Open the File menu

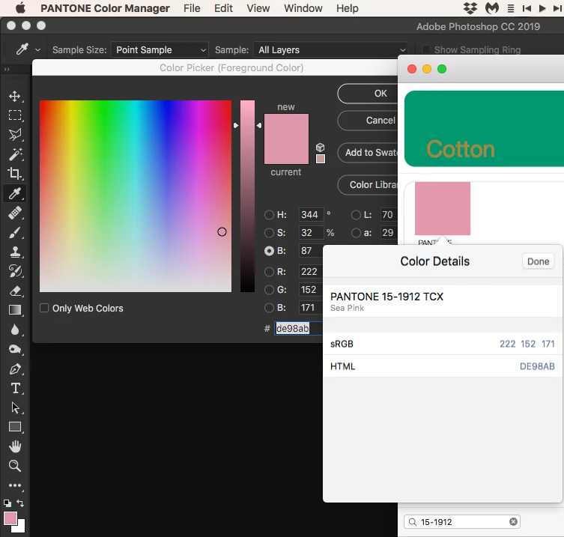click(192, 8)
